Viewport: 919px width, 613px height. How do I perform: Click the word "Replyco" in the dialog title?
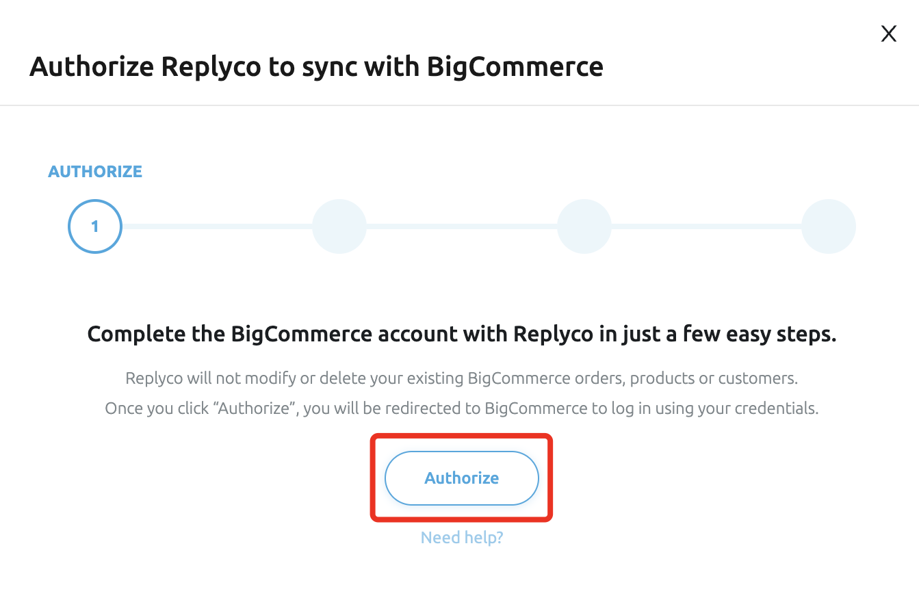pyautogui.click(x=209, y=67)
